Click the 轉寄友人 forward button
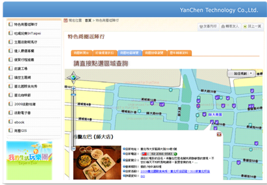This screenshot has height=185, width=267. pyautogui.click(x=230, y=26)
